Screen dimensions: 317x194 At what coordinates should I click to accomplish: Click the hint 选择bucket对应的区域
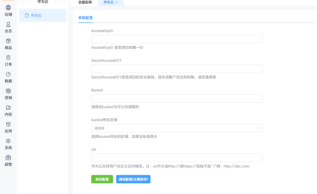coord(124,136)
